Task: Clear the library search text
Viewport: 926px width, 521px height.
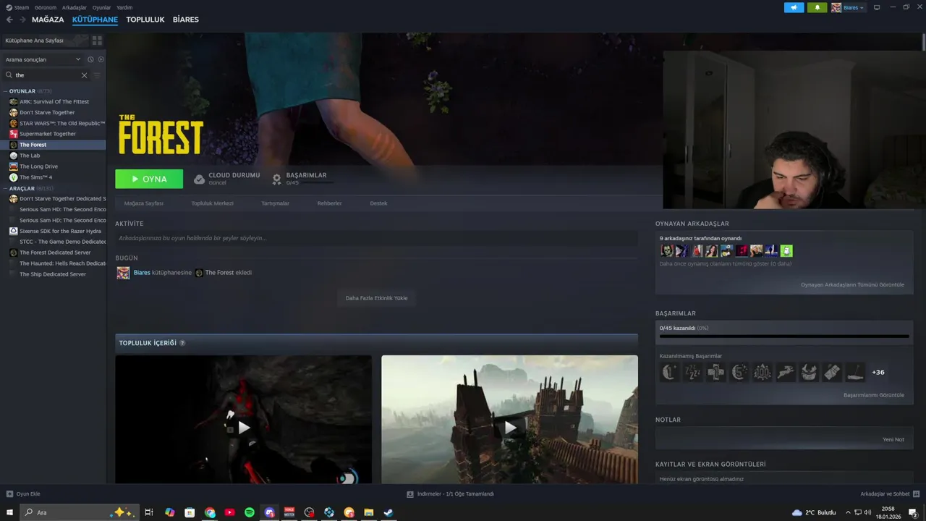Action: point(84,75)
